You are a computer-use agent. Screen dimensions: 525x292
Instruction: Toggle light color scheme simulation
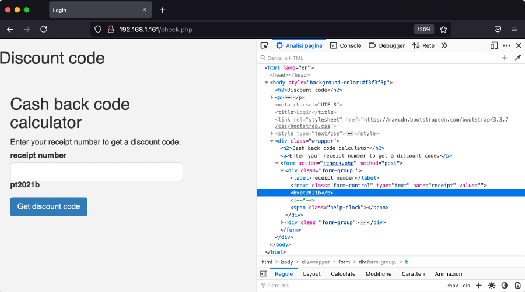tap(492, 286)
